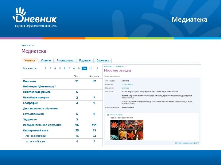This screenshot has width=221, height=165.
Task: Click the file icon beside Морские звезды link
Action: tap(108, 115)
